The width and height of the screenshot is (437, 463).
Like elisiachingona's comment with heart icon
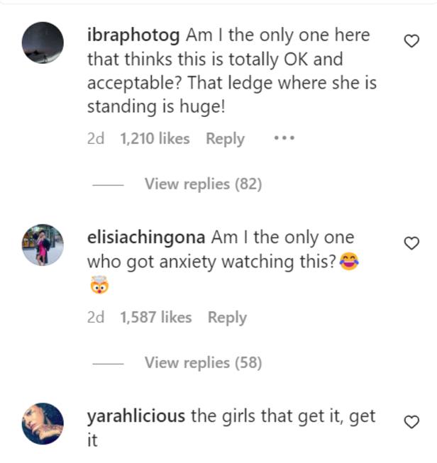click(x=411, y=243)
